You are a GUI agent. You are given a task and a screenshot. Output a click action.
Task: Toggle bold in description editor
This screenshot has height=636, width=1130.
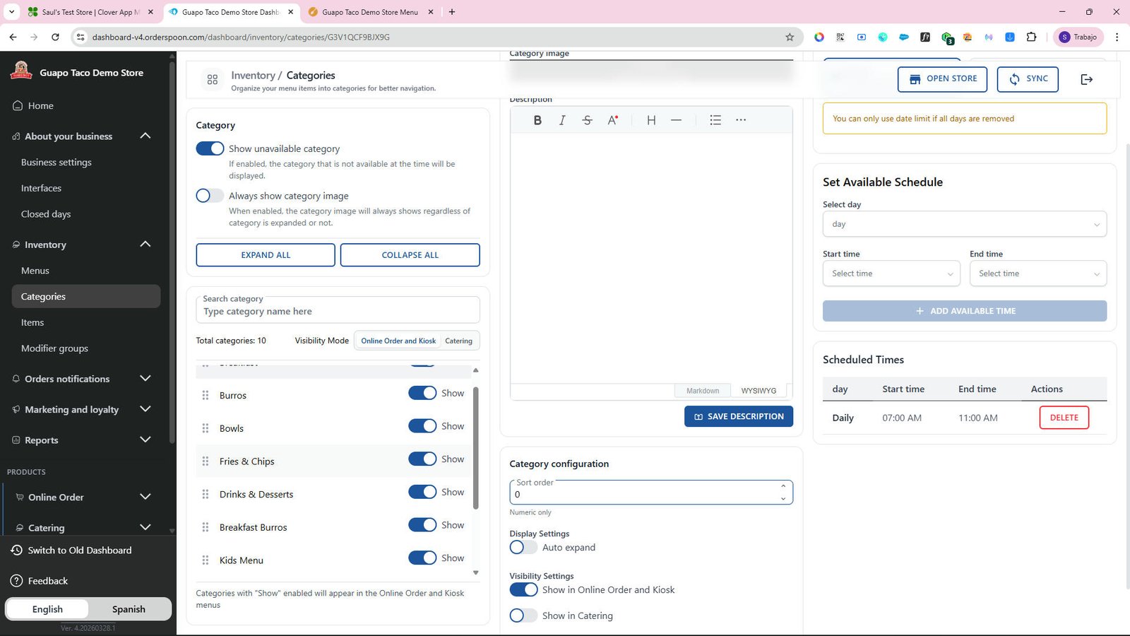(x=537, y=120)
